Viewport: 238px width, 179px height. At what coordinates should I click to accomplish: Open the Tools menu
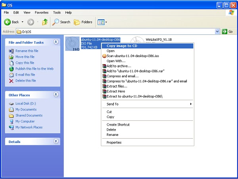click(x=57, y=13)
